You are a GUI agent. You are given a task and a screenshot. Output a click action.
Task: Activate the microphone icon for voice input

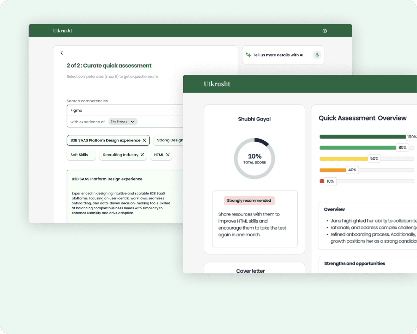pyautogui.click(x=316, y=55)
